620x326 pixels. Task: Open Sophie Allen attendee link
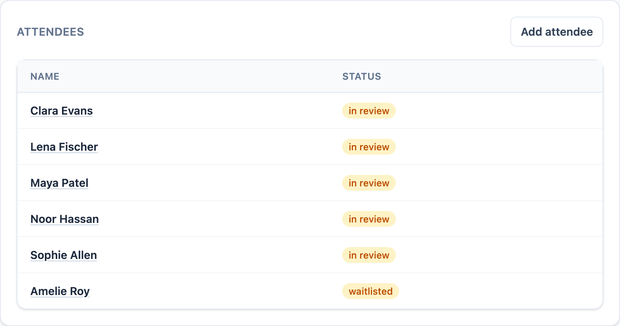(64, 255)
